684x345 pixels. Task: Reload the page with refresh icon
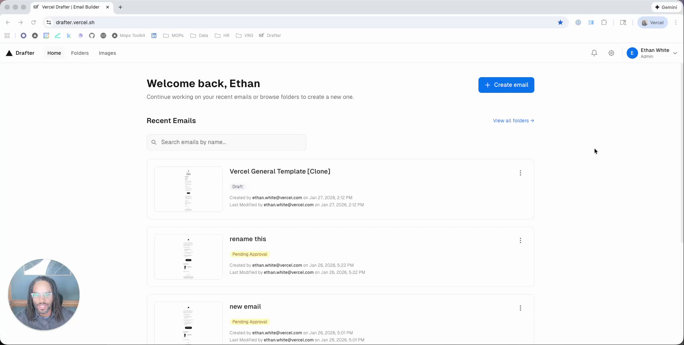tap(33, 22)
